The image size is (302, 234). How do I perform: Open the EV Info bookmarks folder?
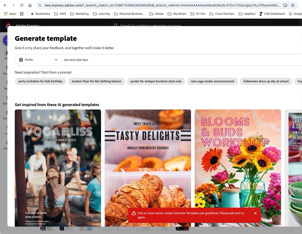coord(198,14)
